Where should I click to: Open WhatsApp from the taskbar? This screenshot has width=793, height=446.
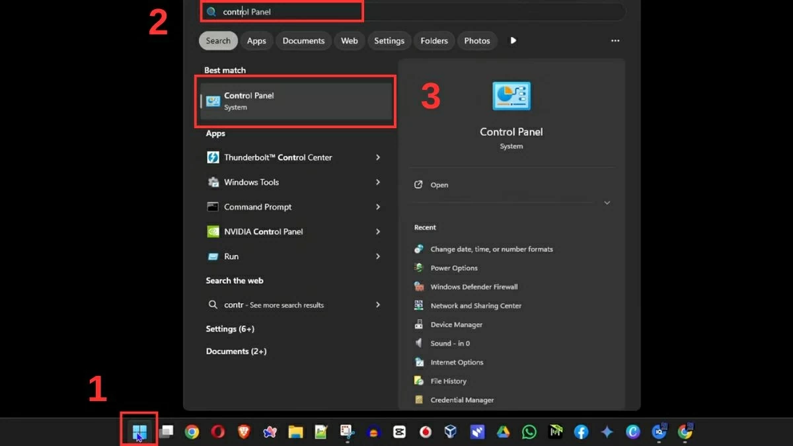[x=529, y=432]
